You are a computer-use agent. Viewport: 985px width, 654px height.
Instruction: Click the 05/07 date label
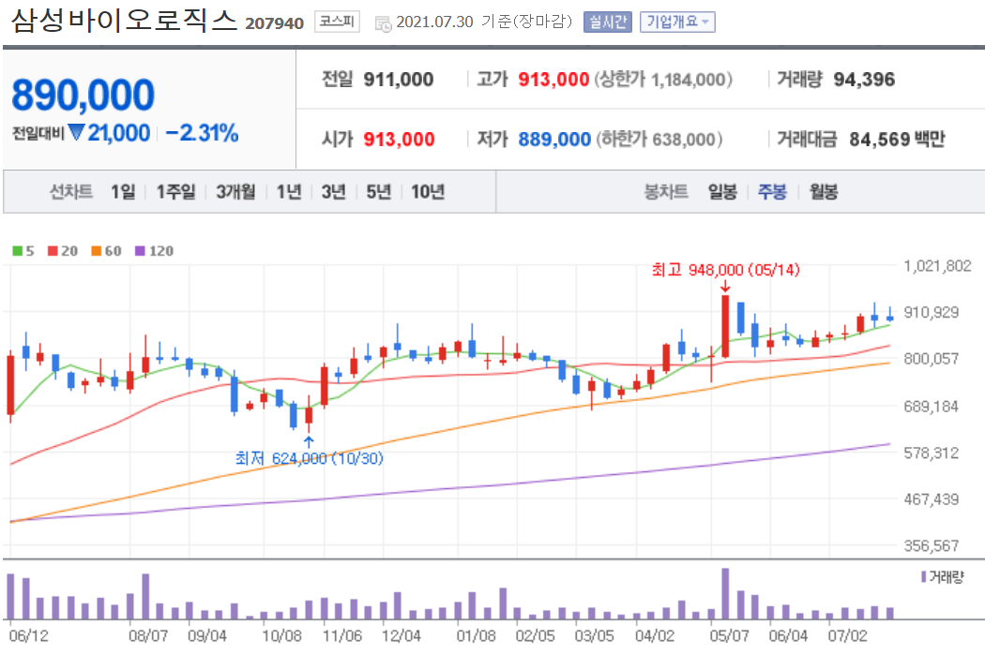point(729,636)
